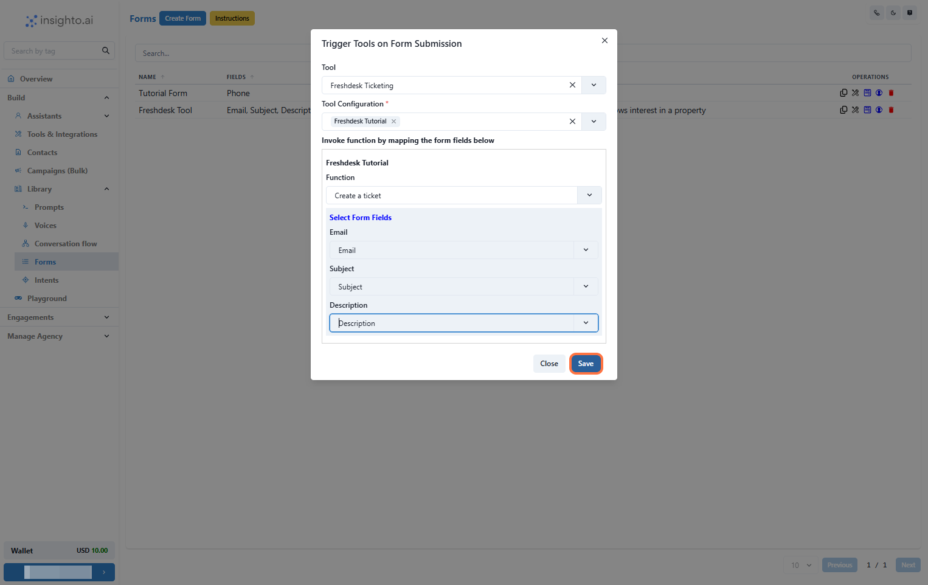Screen dimensions: 928x585
Task: Open the page size dropdown
Action: click(801, 565)
